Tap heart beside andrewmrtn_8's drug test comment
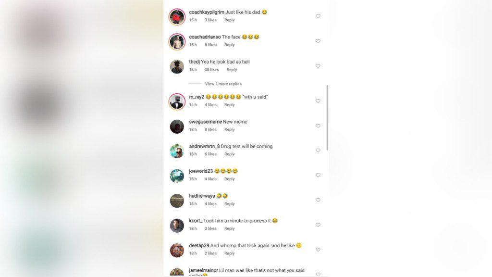 pos(318,151)
